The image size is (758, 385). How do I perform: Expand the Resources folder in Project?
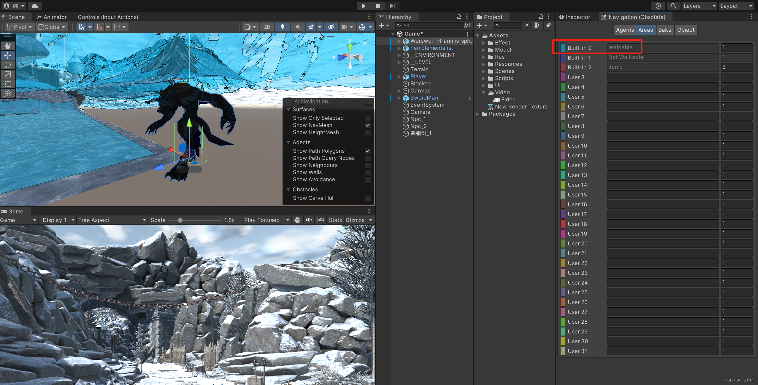pyautogui.click(x=483, y=64)
